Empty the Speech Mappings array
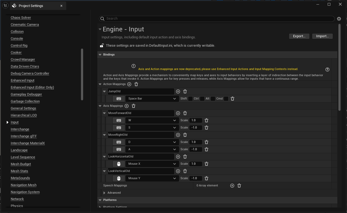The image size is (347, 213). tap(239, 186)
